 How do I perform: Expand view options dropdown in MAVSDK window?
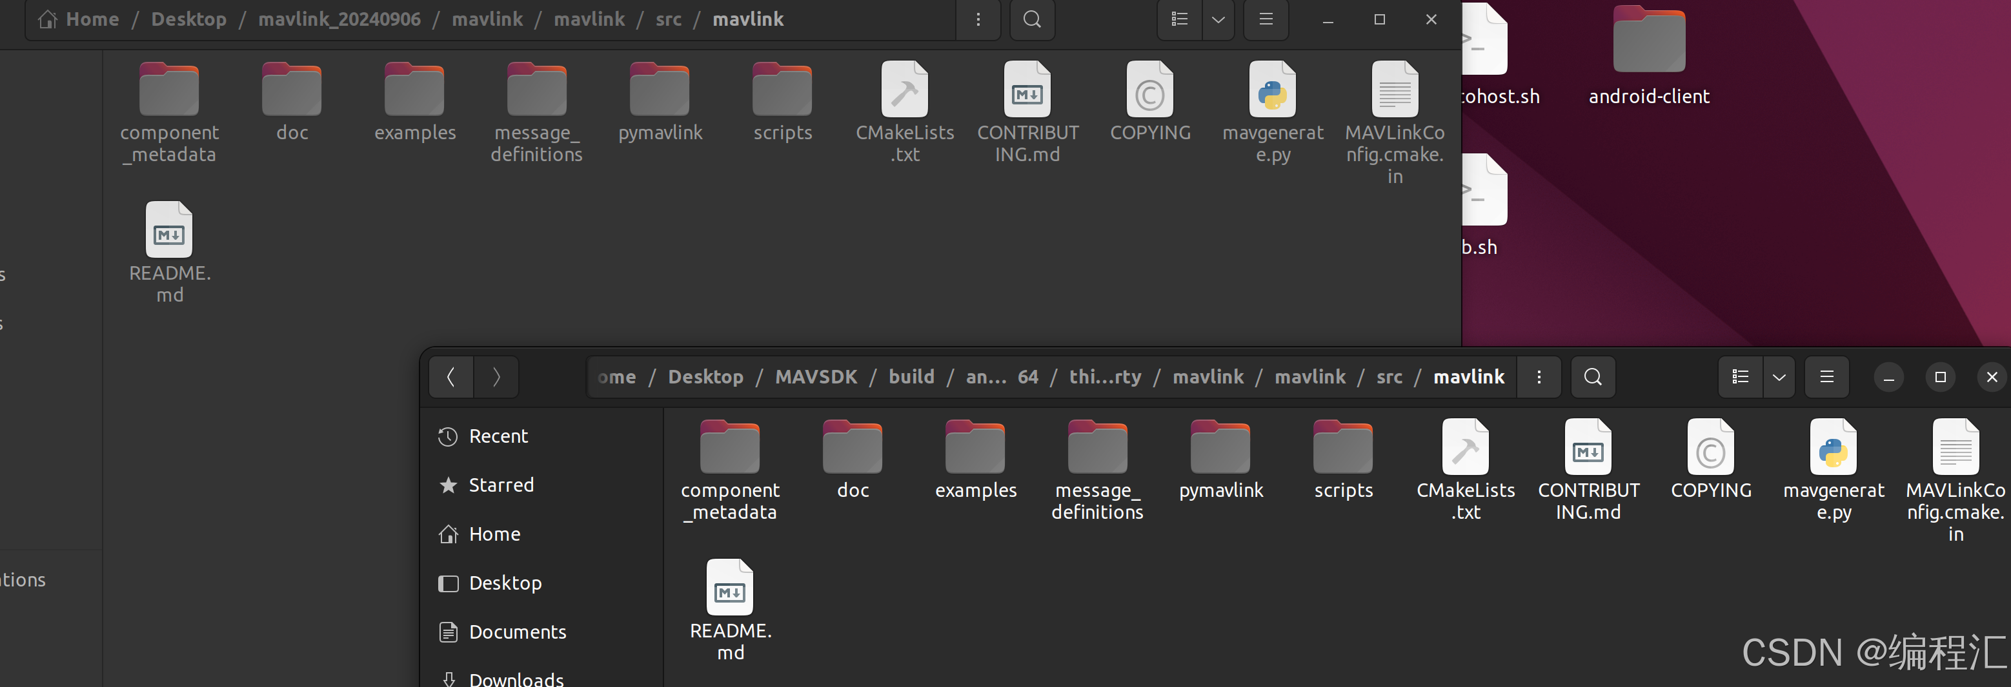click(1779, 376)
